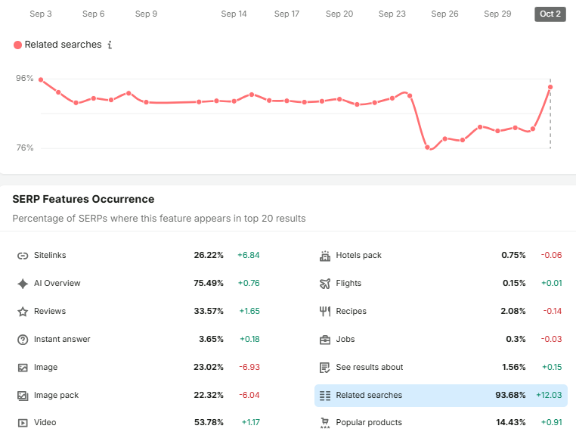Click the Related searches chart legend label
Viewport: 576px width, 435px height.
click(x=63, y=45)
